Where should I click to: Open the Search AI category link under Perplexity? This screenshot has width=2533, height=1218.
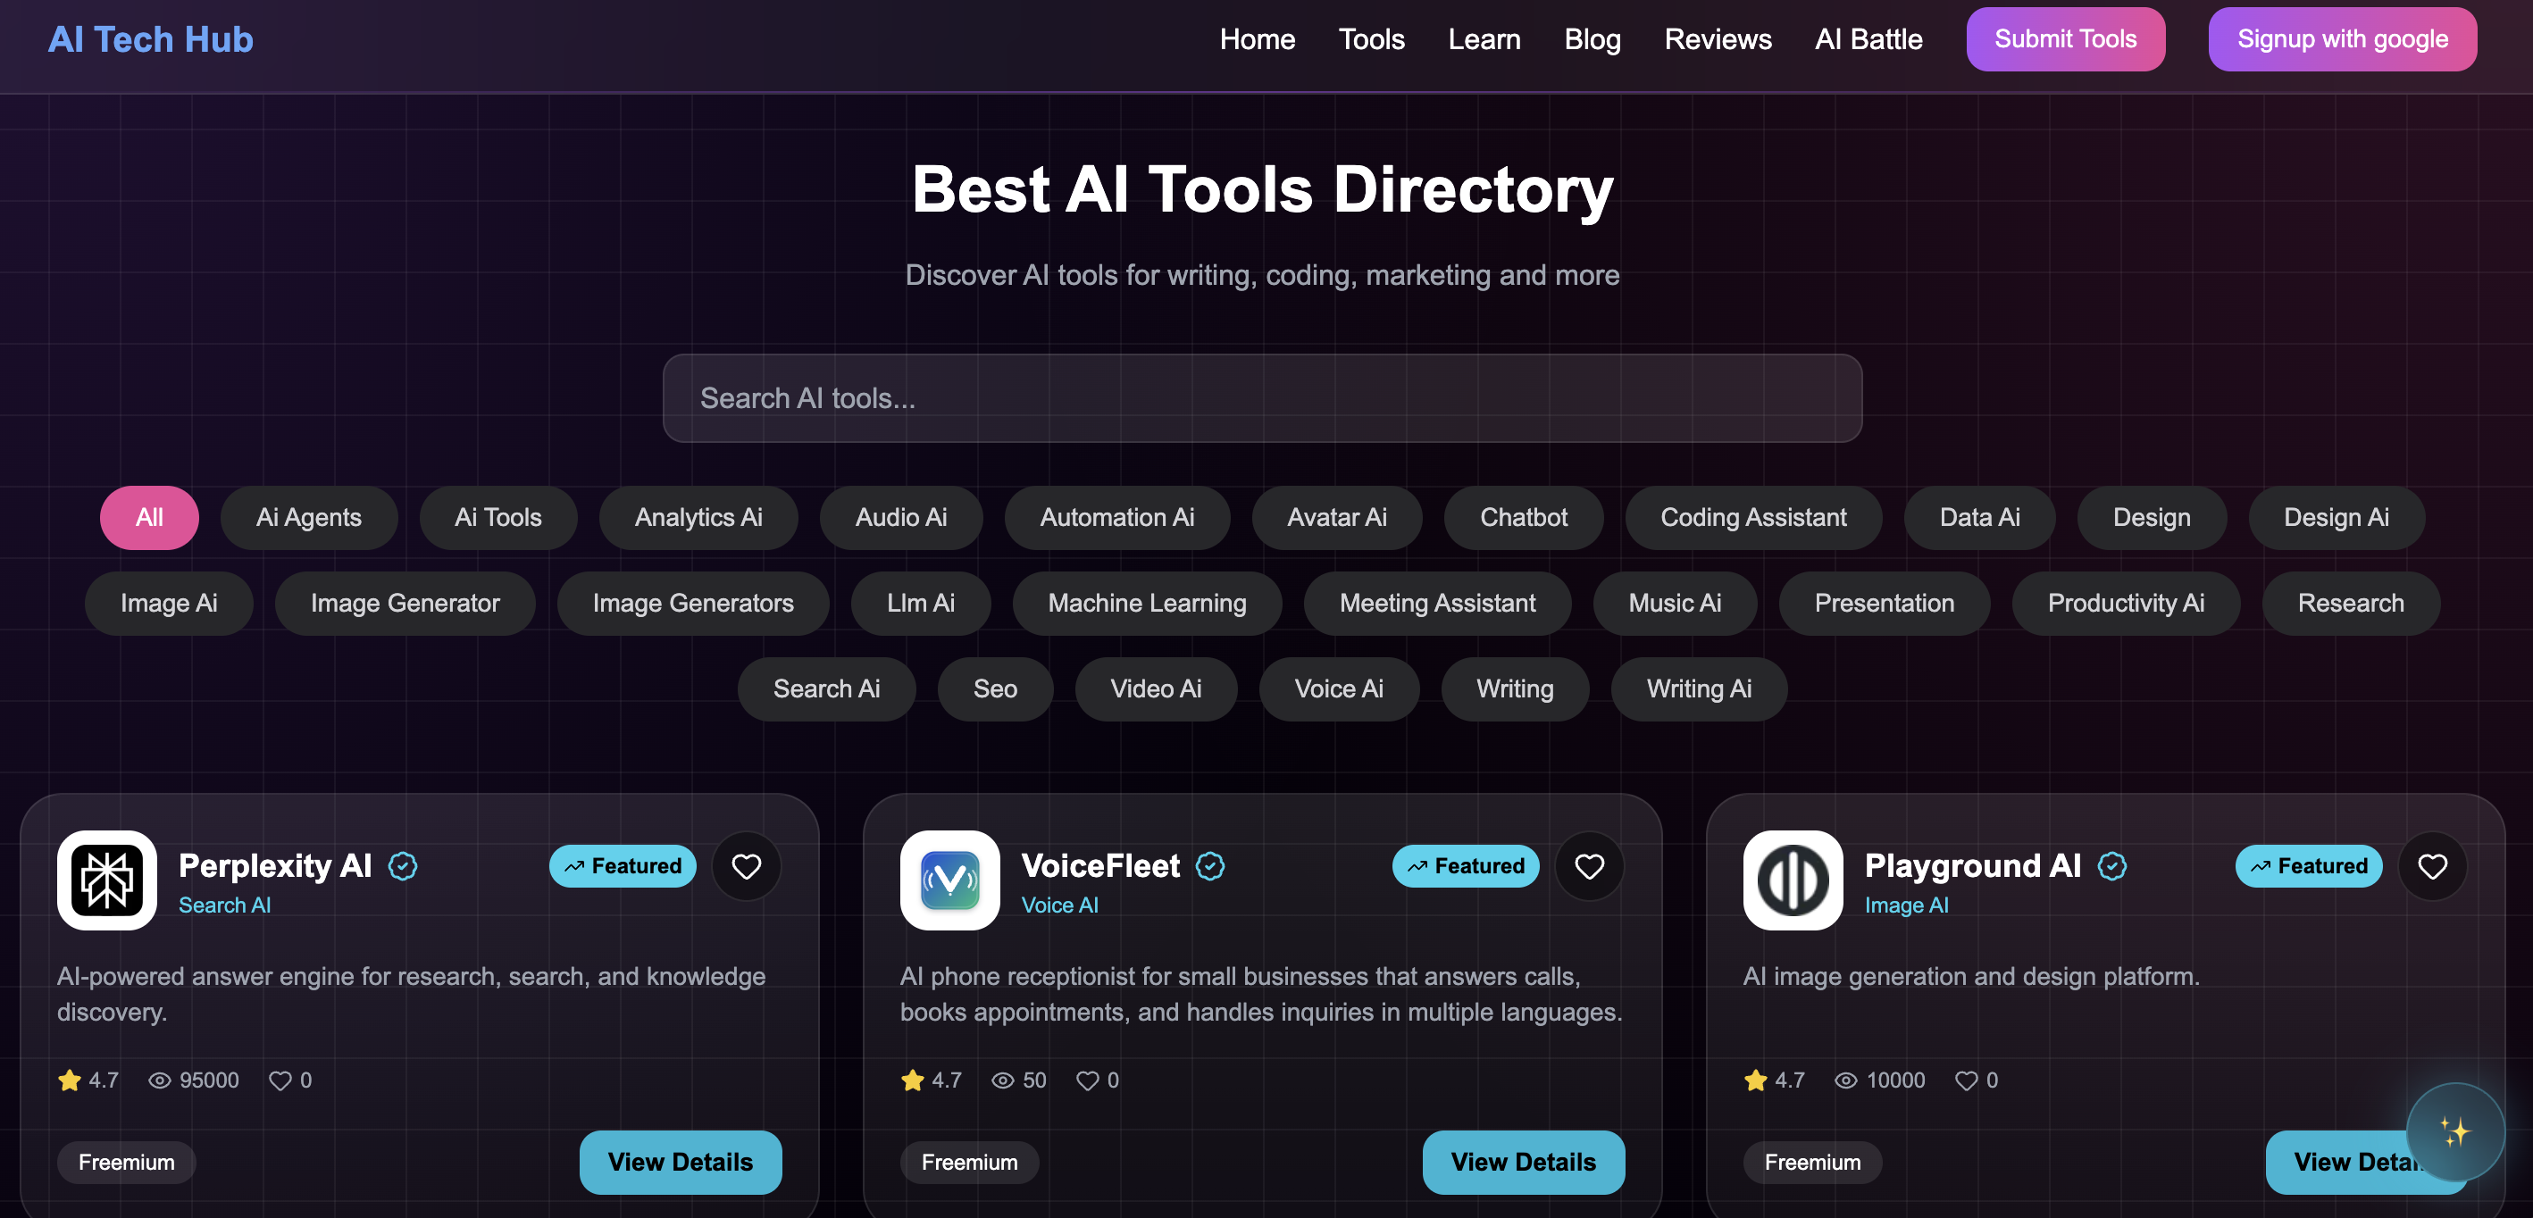(x=224, y=905)
